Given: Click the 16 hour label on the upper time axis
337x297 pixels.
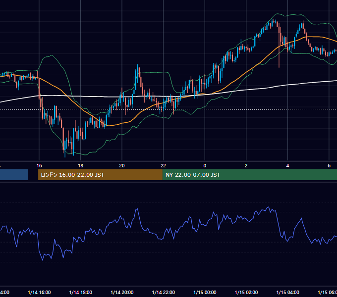Looking at the screenshot, I should (39, 166).
